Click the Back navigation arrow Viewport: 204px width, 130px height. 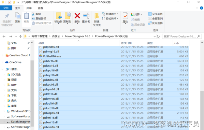click(x=4, y=36)
